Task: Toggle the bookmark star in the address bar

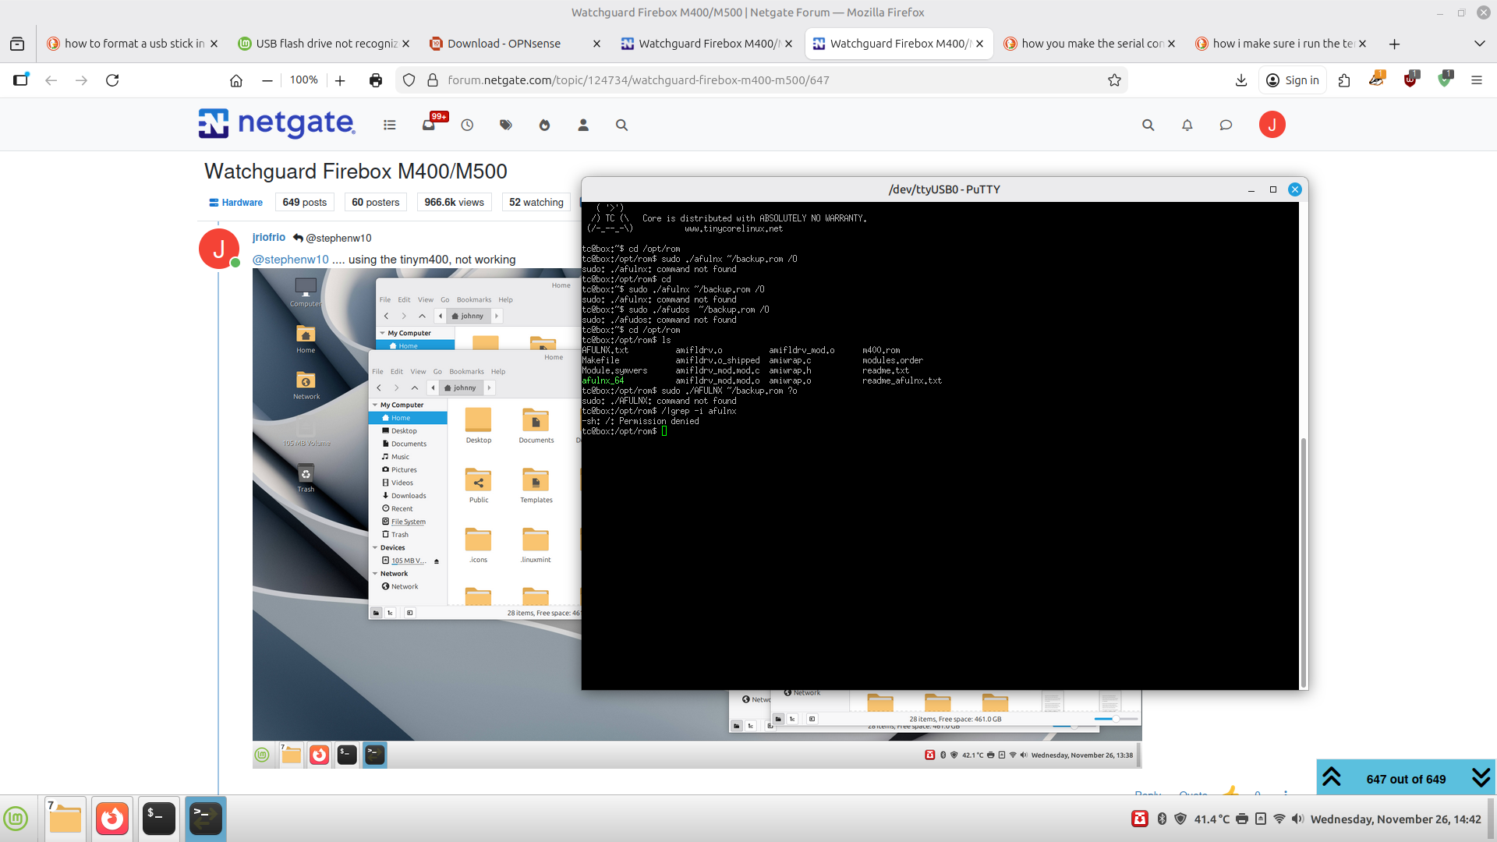Action: [1115, 80]
